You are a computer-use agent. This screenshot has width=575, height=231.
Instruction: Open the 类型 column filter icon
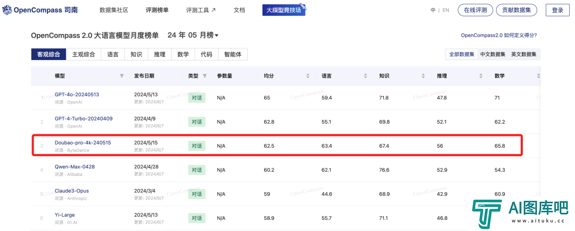tap(204, 76)
